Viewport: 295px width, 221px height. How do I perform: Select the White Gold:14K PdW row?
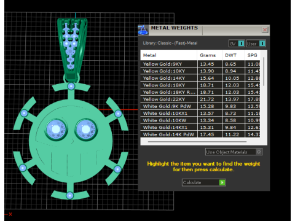click(200, 134)
